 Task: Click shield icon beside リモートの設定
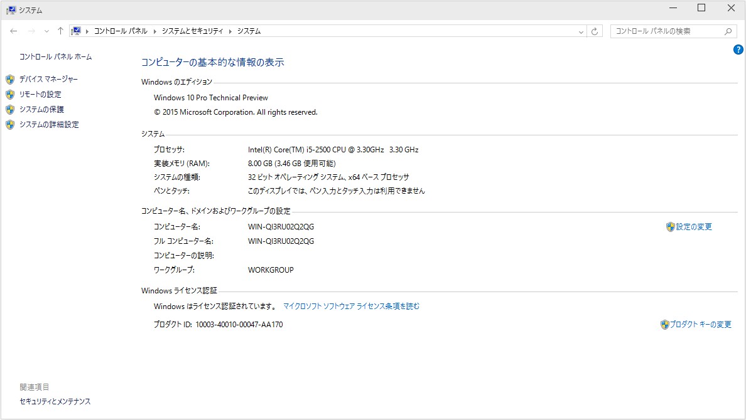10,95
